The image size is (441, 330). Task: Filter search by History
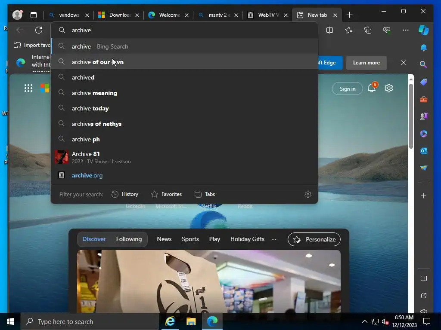(x=125, y=194)
